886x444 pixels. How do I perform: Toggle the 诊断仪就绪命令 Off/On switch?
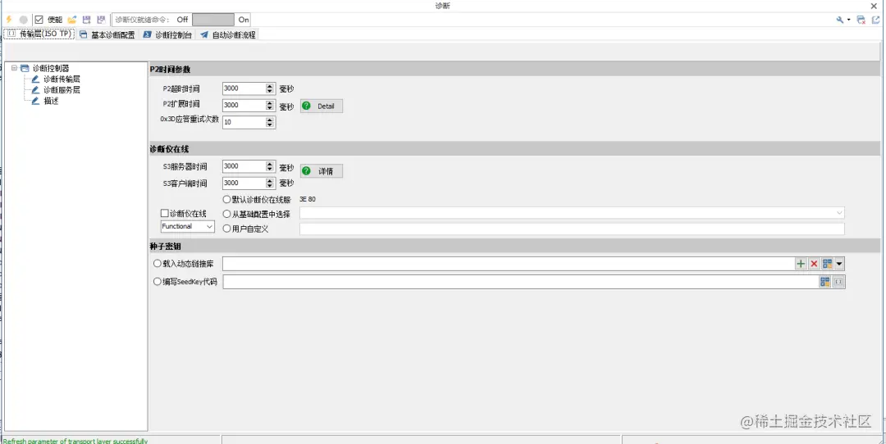[213, 19]
